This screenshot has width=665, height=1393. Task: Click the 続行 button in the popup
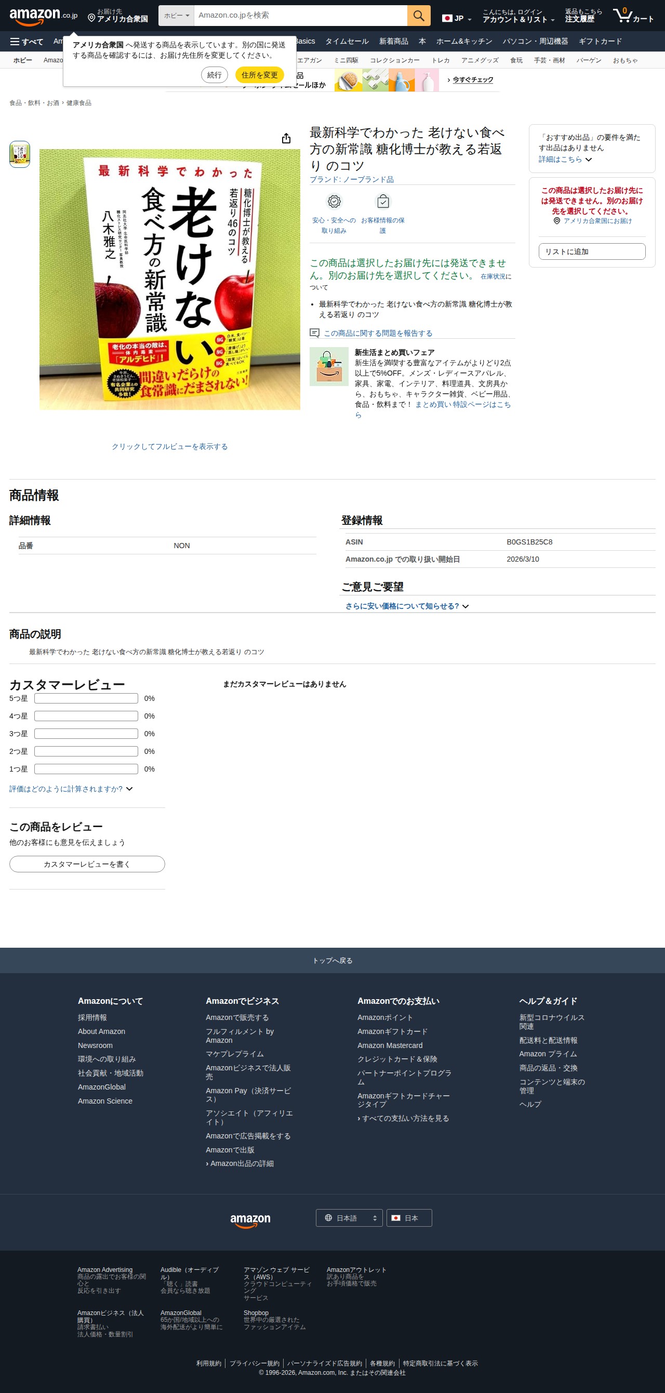point(215,75)
